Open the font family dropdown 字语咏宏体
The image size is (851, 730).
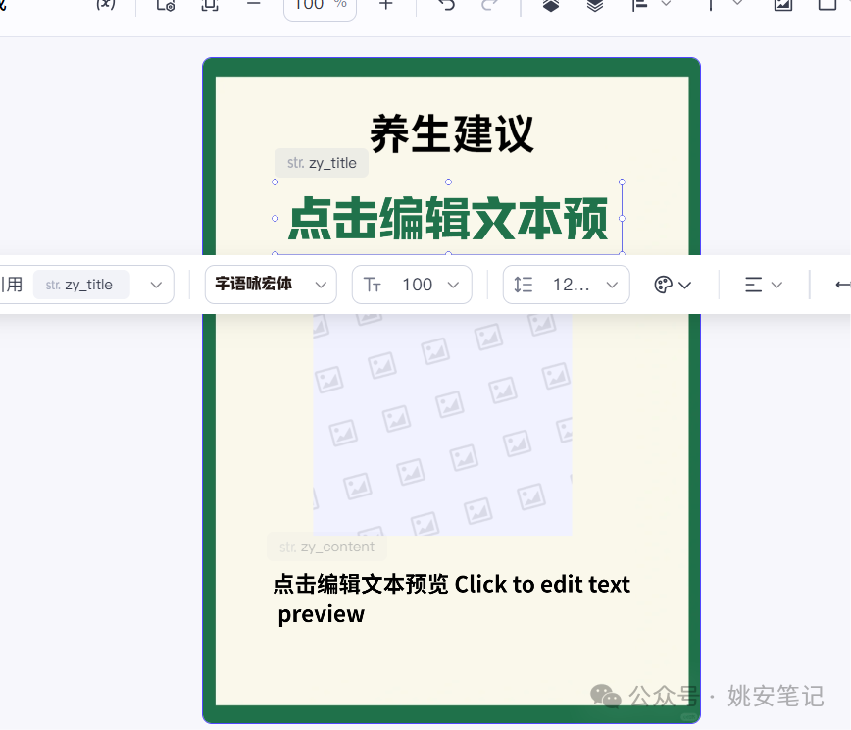[x=271, y=285]
